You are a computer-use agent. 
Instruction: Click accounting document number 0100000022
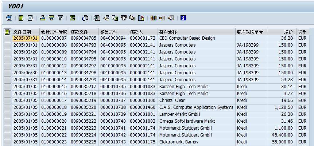(54, 135)
